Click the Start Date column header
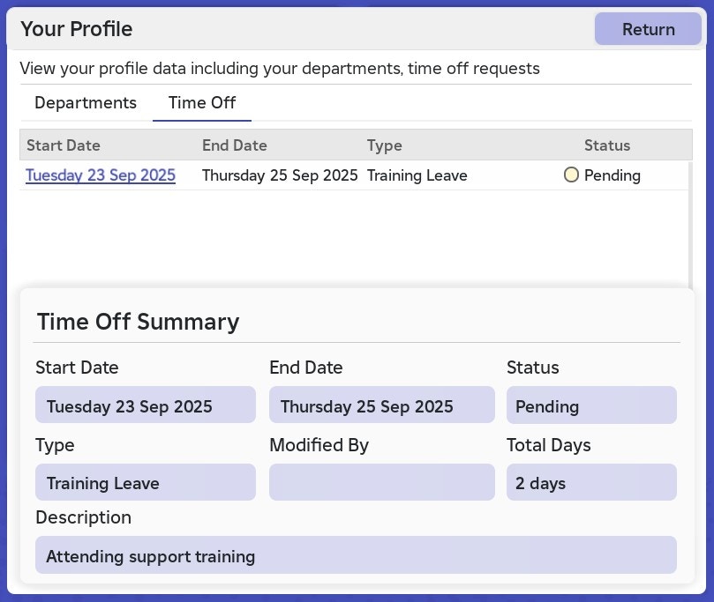714x602 pixels. coord(63,145)
